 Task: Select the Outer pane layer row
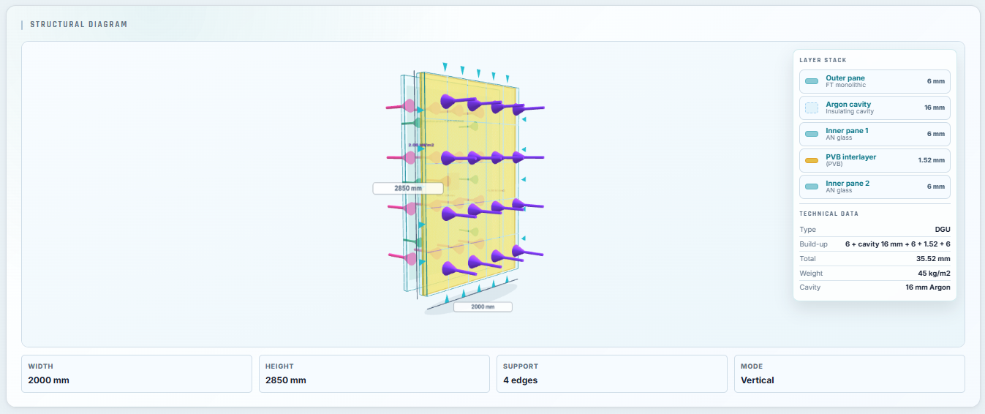coord(875,81)
